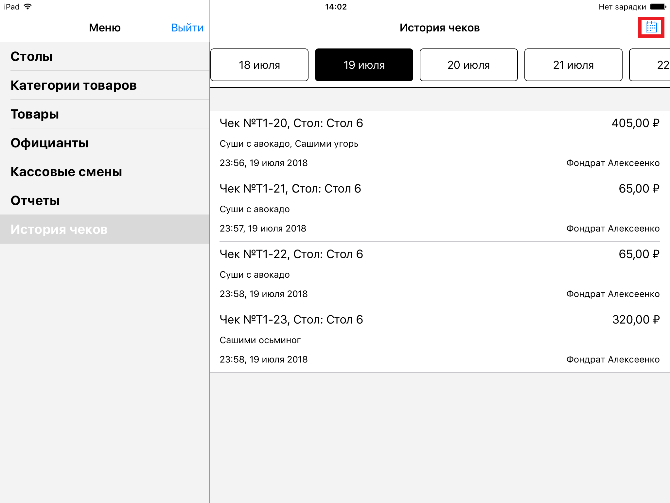Open receipt Чек №Т1-22 for 65,00 ₽
This screenshot has width=670, height=503.
[439, 274]
